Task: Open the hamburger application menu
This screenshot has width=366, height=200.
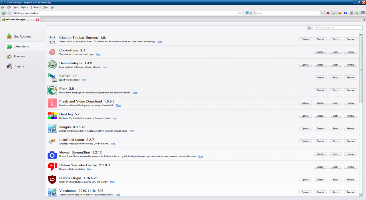Action: [363, 13]
